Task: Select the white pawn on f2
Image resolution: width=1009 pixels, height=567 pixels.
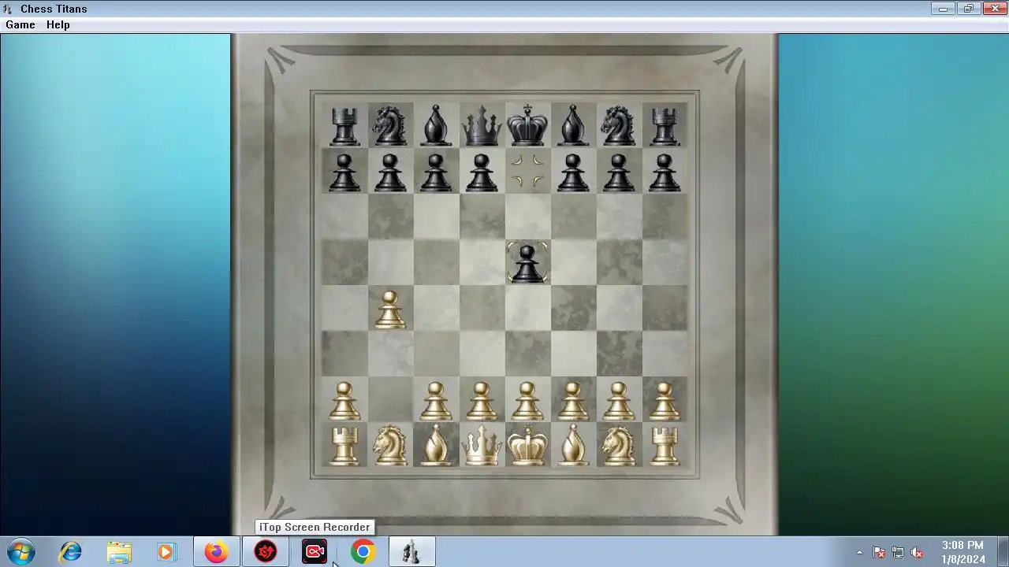Action: (573, 401)
